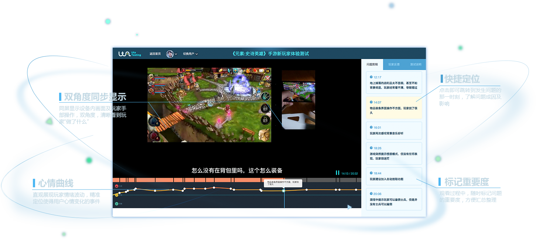The height and width of the screenshot is (239, 536).
Task: Switch to the 测试说明 tab
Action: (415, 64)
